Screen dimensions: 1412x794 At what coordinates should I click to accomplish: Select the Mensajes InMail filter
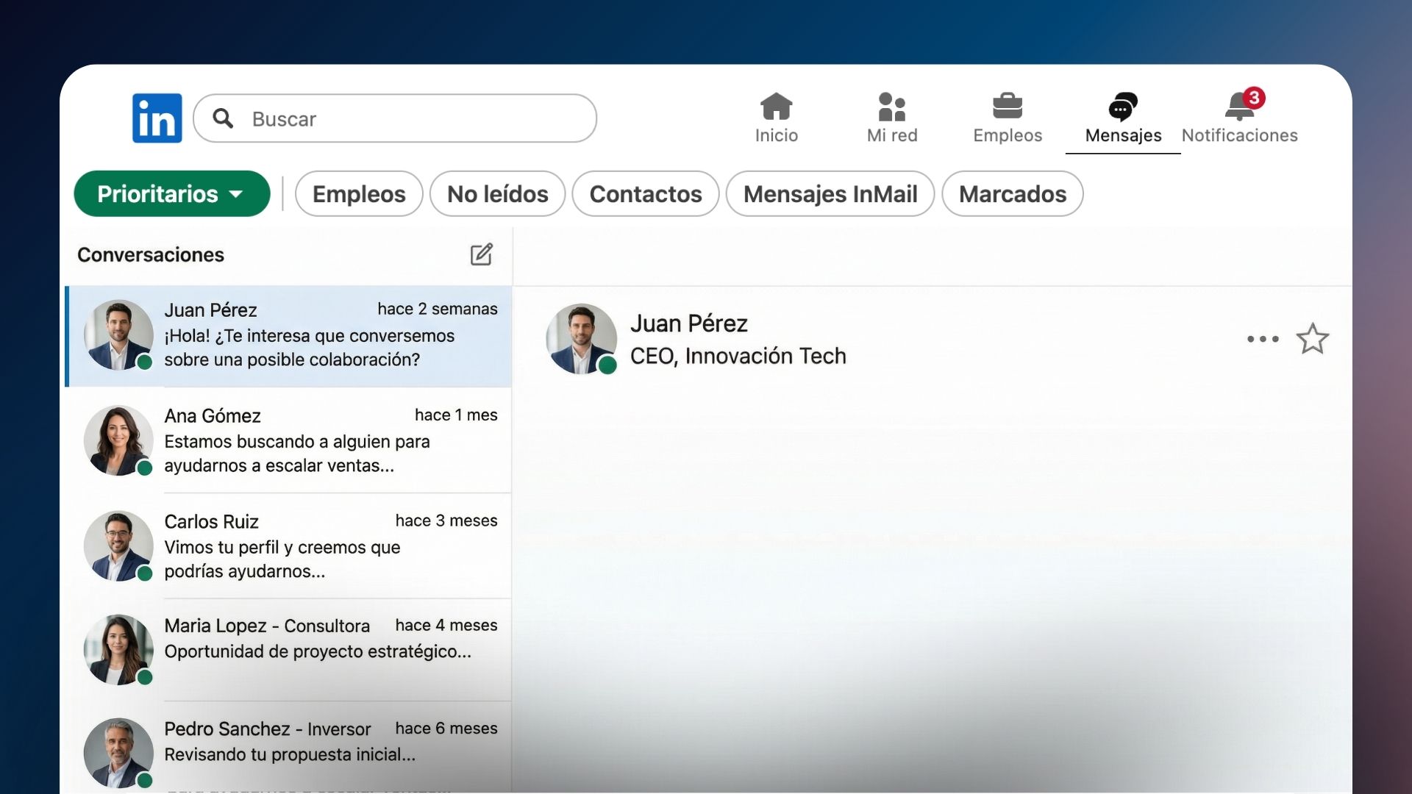click(830, 194)
